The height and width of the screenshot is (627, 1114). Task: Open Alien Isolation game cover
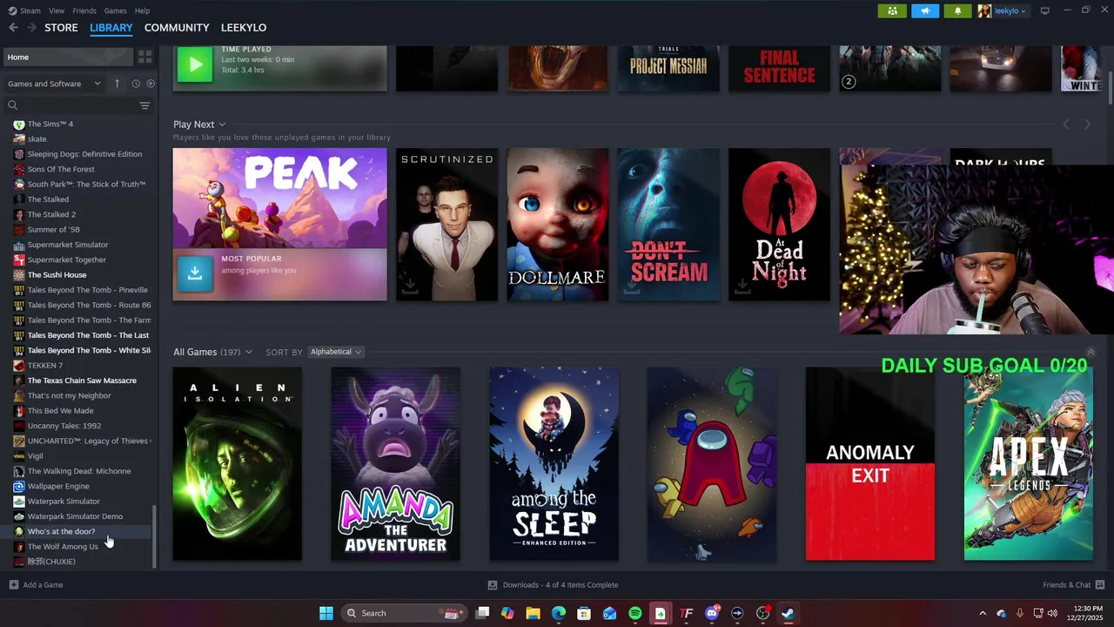[x=238, y=463]
